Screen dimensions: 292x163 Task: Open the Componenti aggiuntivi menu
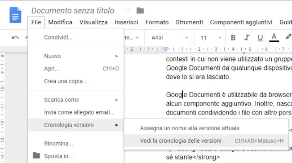click(x=241, y=22)
